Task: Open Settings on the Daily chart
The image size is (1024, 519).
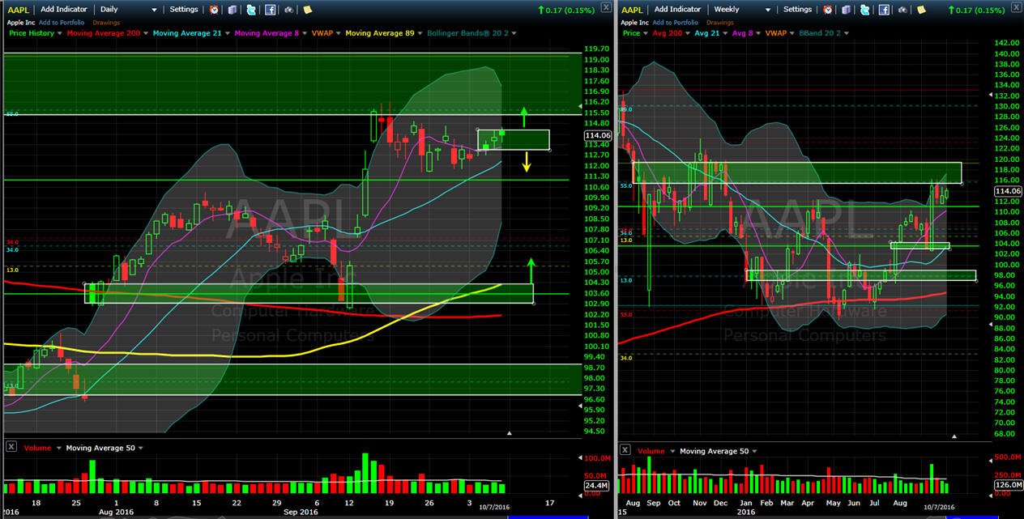Action: tap(184, 10)
